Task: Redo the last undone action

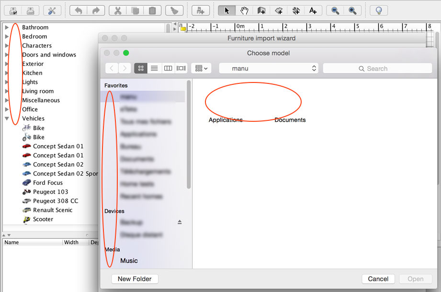Action: (96, 11)
